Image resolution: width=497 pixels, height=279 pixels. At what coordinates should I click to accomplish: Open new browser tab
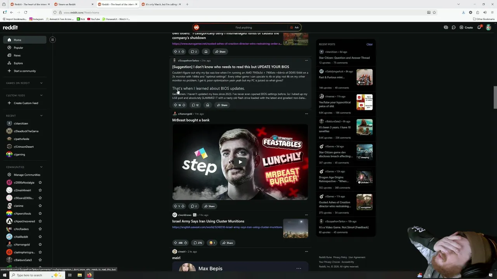187,4
